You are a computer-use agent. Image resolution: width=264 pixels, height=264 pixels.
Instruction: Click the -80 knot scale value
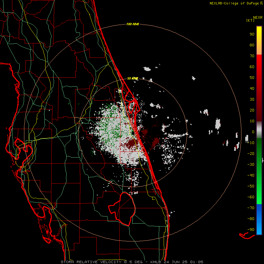[x=251, y=219]
